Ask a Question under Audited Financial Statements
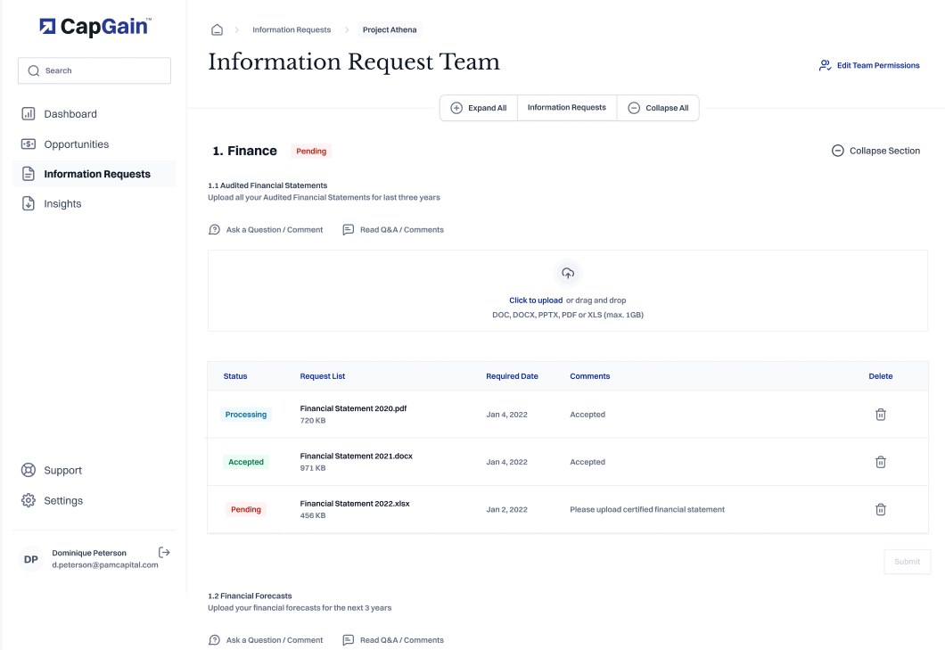945x650 pixels. tap(266, 230)
